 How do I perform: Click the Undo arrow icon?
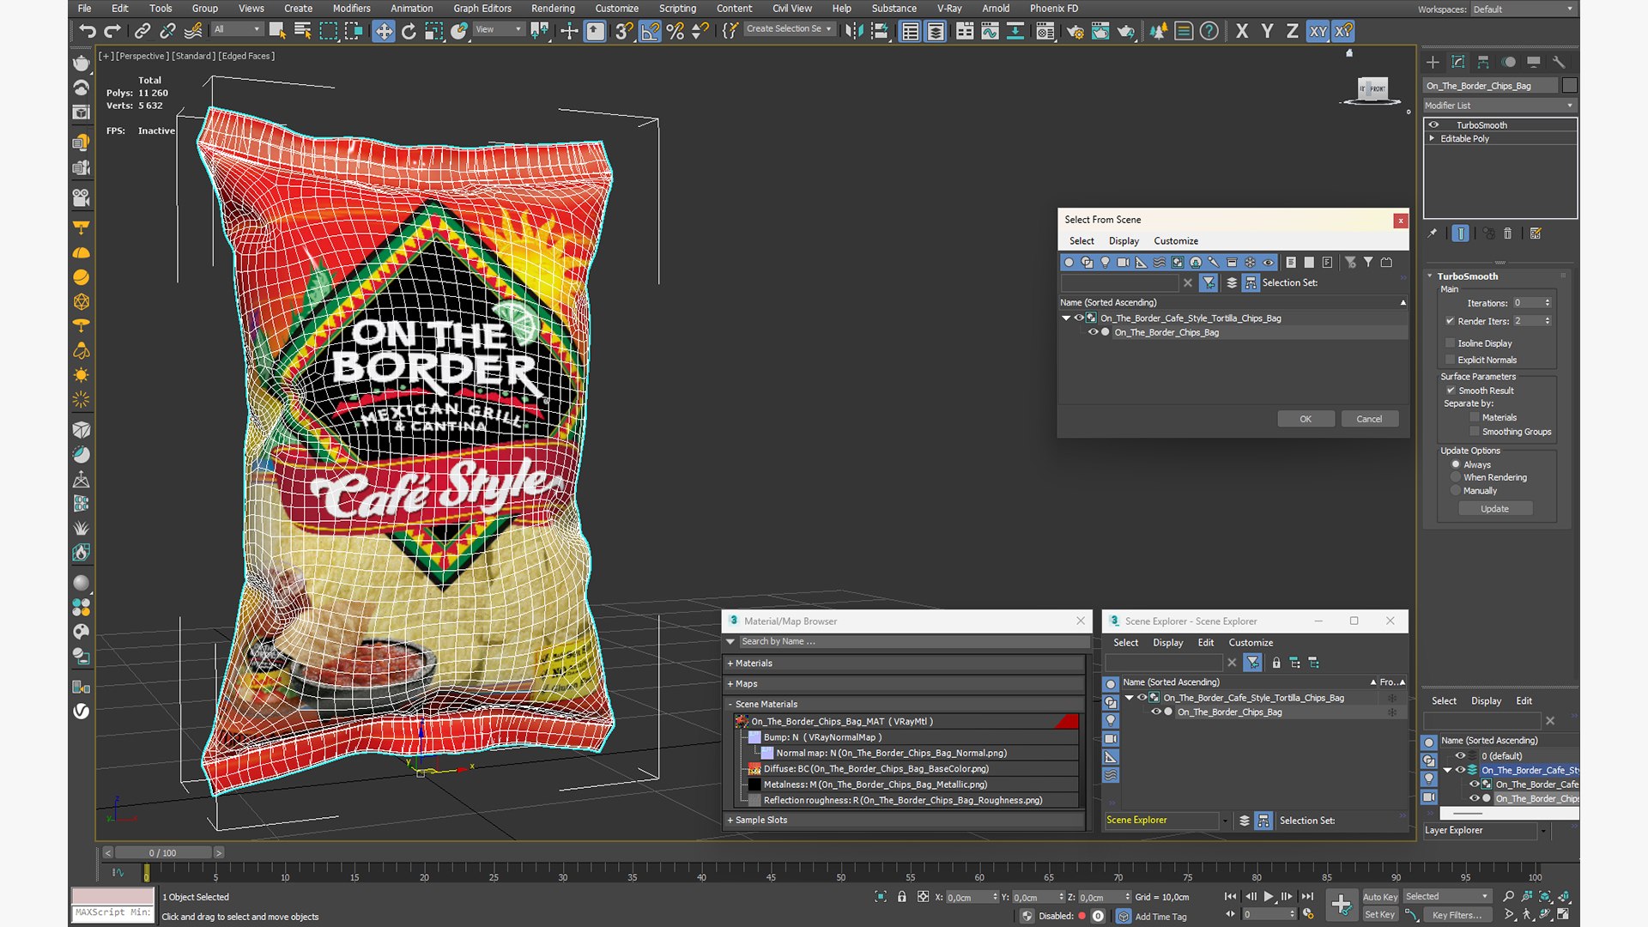[87, 32]
